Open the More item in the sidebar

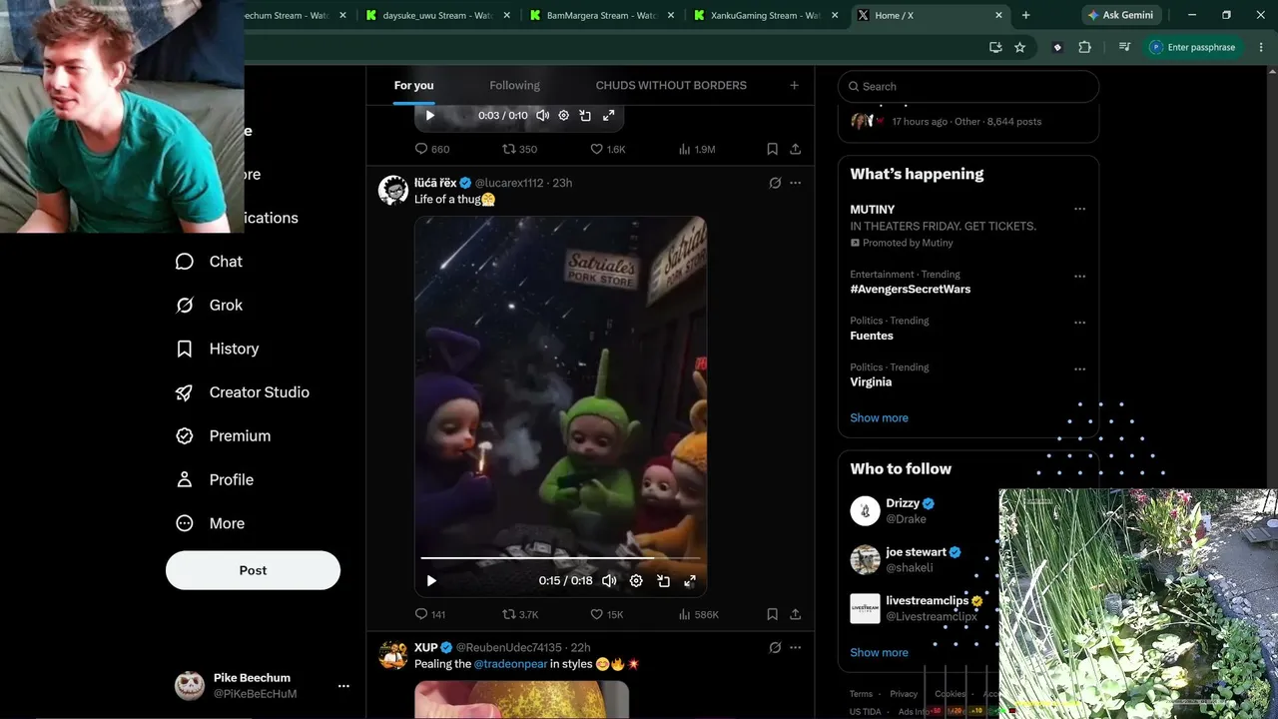(211, 523)
